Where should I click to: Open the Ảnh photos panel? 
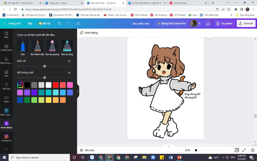(6, 74)
